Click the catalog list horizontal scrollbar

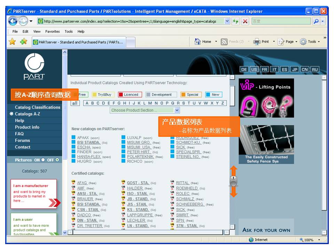[x=149, y=232]
